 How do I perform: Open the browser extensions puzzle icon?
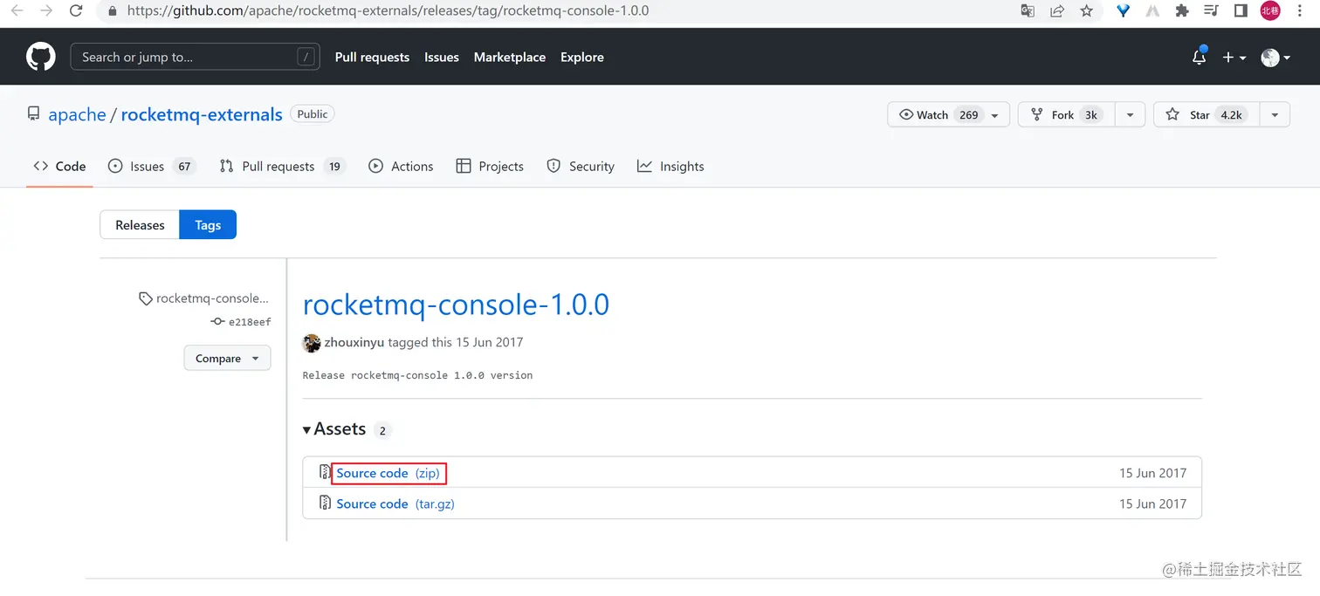click(x=1182, y=11)
